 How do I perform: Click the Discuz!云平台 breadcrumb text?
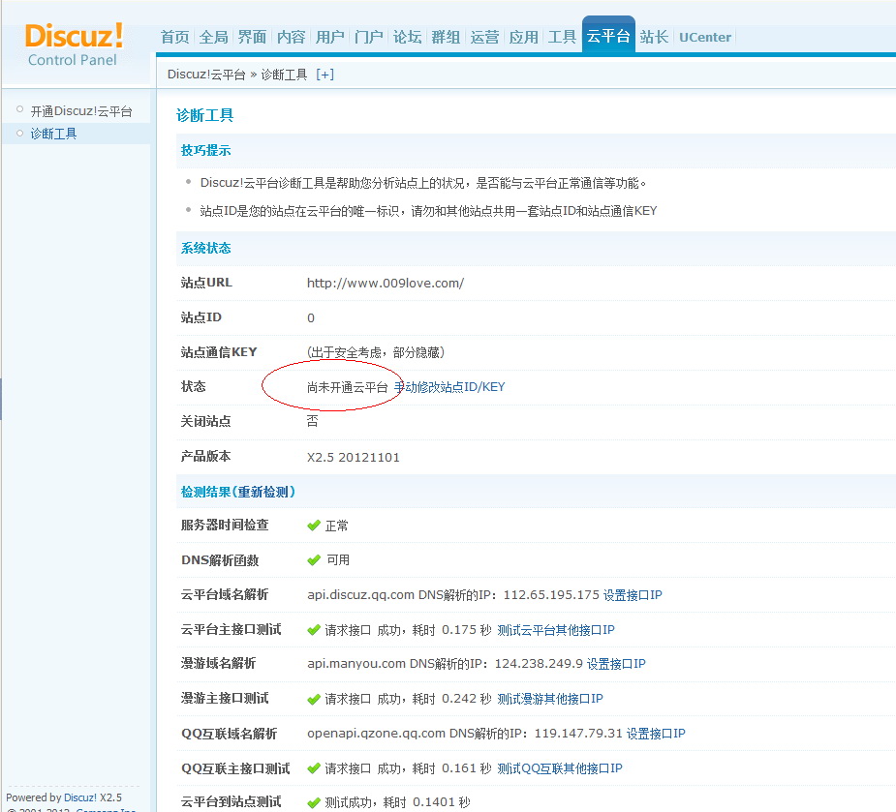[206, 75]
